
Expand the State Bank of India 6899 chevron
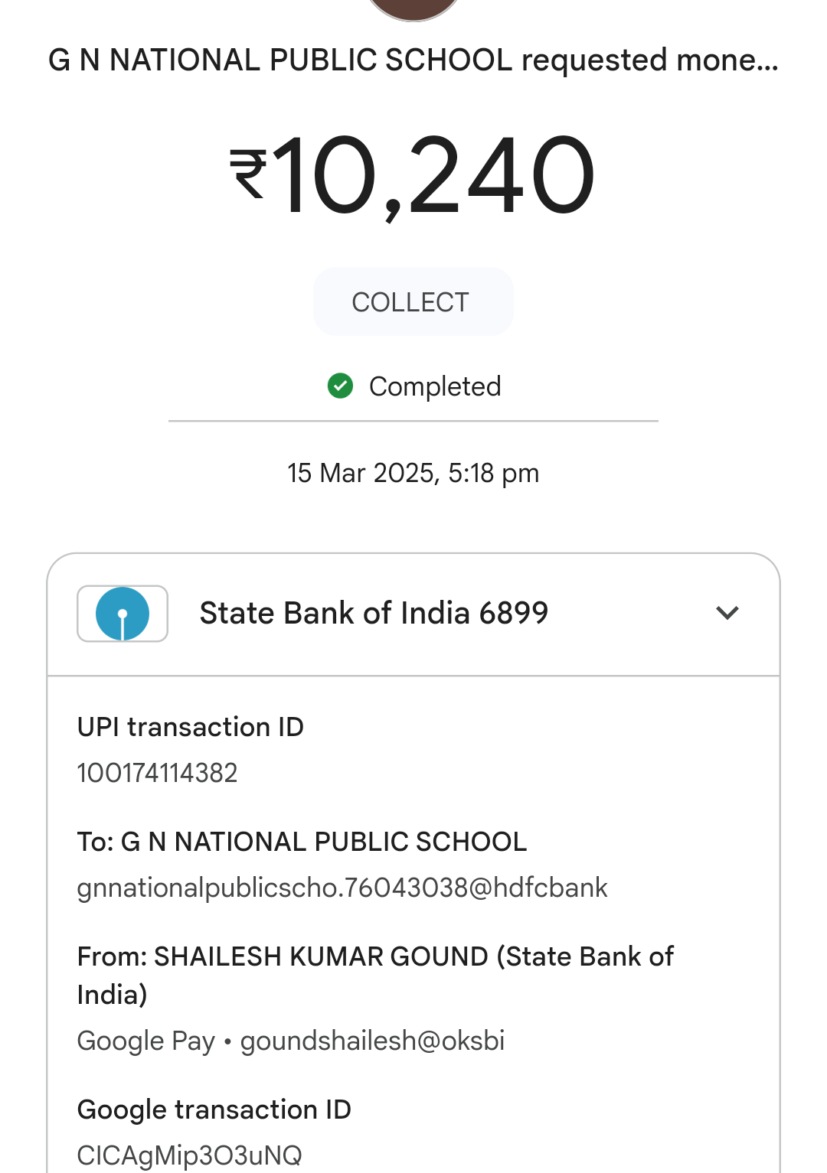tap(727, 613)
